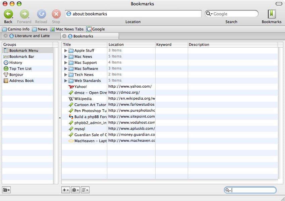The width and height of the screenshot is (285, 201).
Task: Expand the Mac Support folder
Action: pos(66,63)
